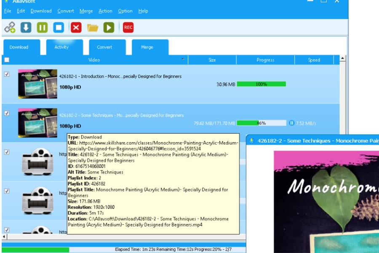Stop the download with the blue stop icon
The height and width of the screenshot is (253, 379).
(x=59, y=27)
